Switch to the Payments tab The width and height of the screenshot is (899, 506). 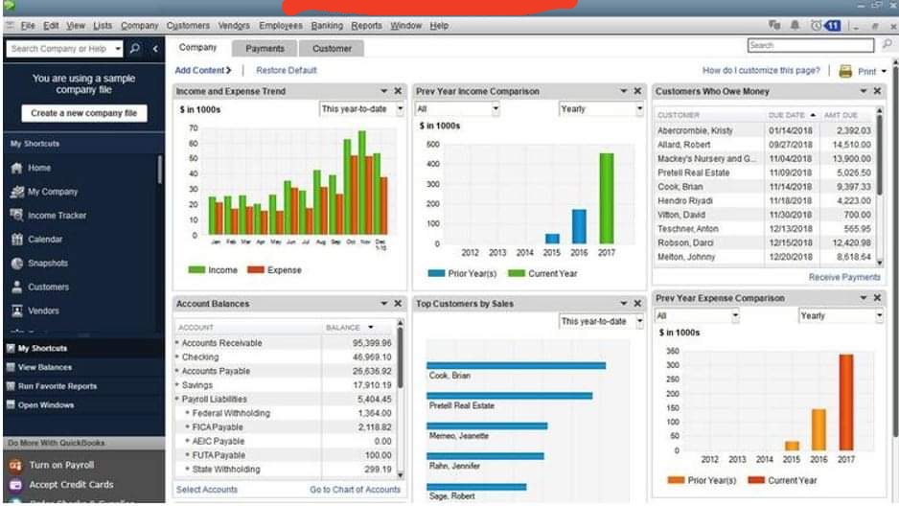click(x=265, y=49)
